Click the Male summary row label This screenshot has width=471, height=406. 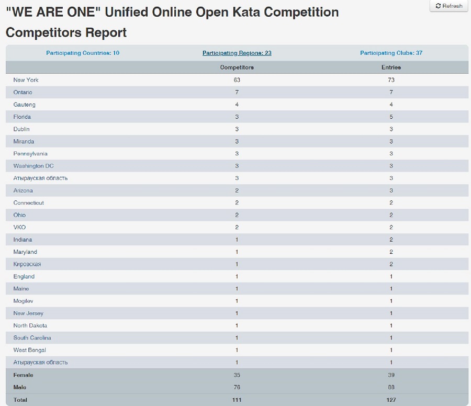19,387
